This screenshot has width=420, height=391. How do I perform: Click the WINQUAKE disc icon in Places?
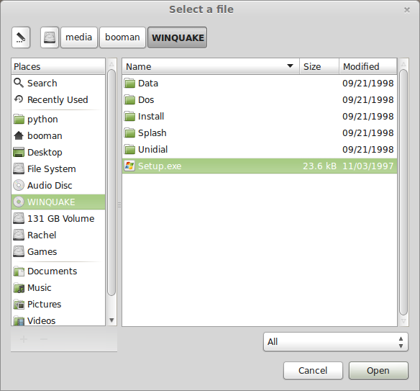coord(19,202)
